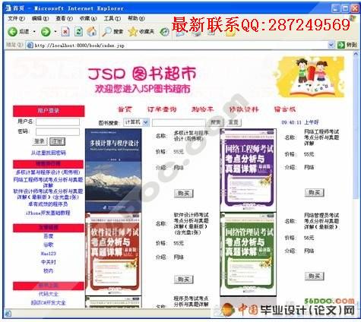Click the 搜索 label in toolbar

coord(118,32)
